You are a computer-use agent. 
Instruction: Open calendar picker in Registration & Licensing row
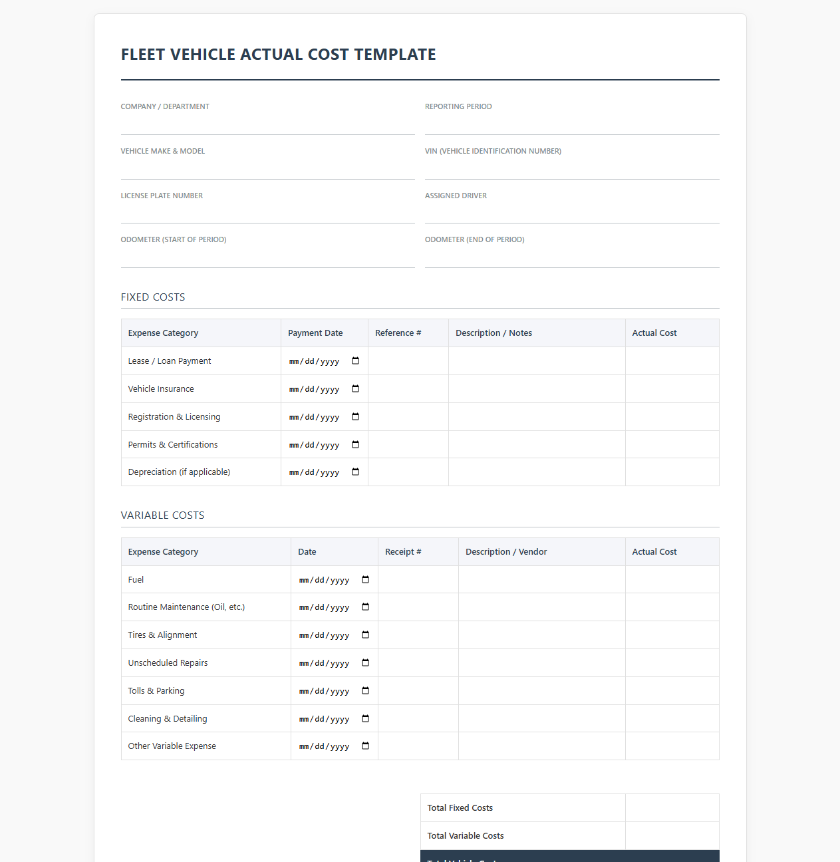click(x=355, y=417)
